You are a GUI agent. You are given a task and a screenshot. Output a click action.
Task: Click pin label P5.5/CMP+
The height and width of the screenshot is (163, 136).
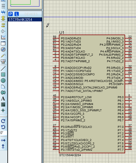[x=116, y=84]
